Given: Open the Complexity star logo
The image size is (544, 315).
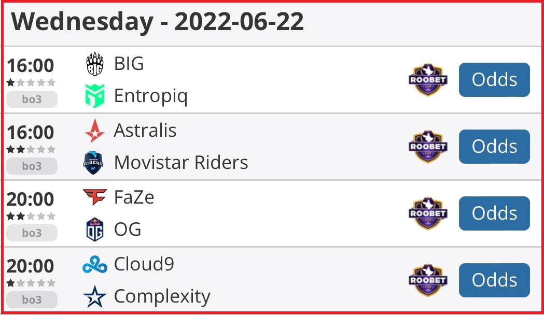Looking at the screenshot, I should pyautogui.click(x=94, y=296).
